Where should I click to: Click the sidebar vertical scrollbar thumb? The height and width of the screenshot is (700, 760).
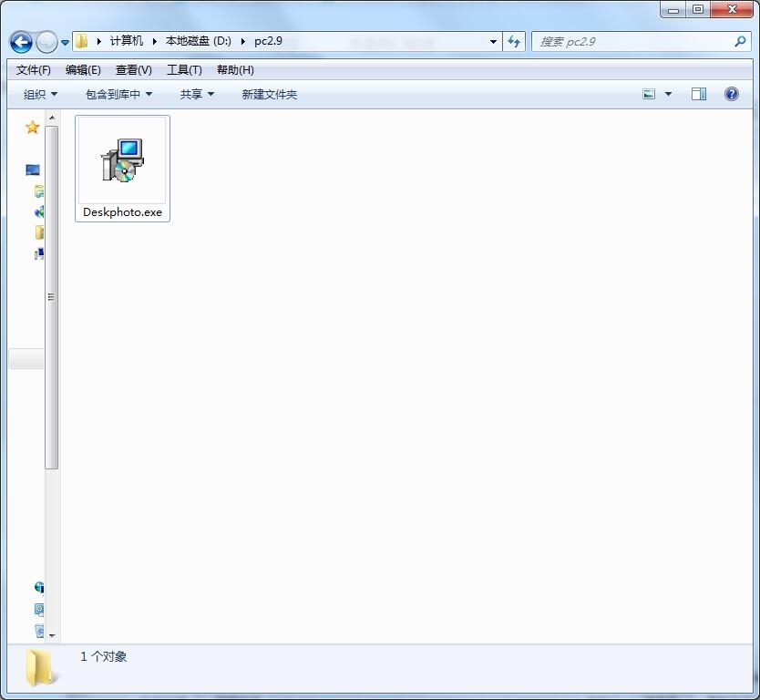coord(52,297)
